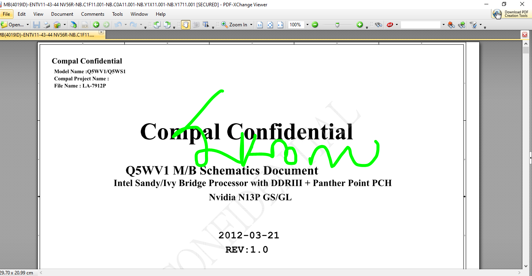Open the Document menu
532x276 pixels.
click(x=62, y=14)
